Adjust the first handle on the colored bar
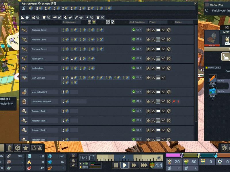The image size is (230, 172). pyautogui.click(x=182, y=155)
